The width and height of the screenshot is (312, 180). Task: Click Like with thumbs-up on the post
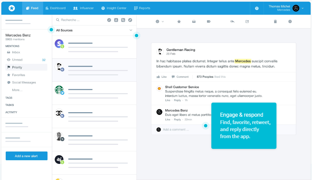click(162, 77)
